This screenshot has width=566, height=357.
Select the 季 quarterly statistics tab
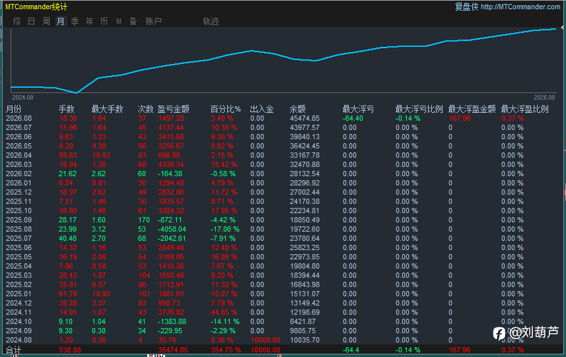pyautogui.click(x=75, y=21)
